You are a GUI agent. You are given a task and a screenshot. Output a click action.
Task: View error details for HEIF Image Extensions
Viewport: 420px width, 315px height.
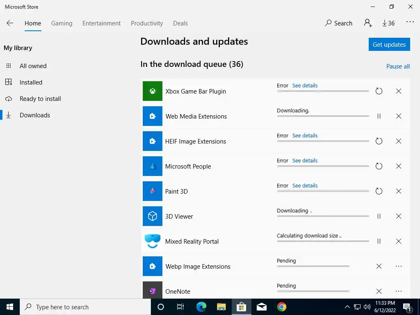point(305,135)
